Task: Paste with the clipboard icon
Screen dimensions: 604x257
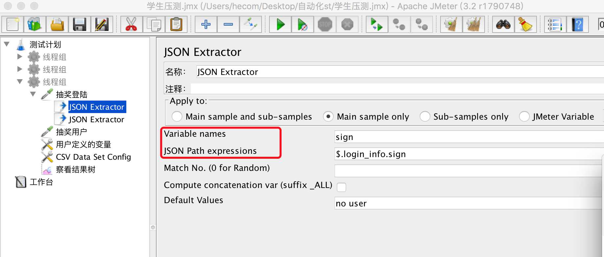Action: [176, 24]
